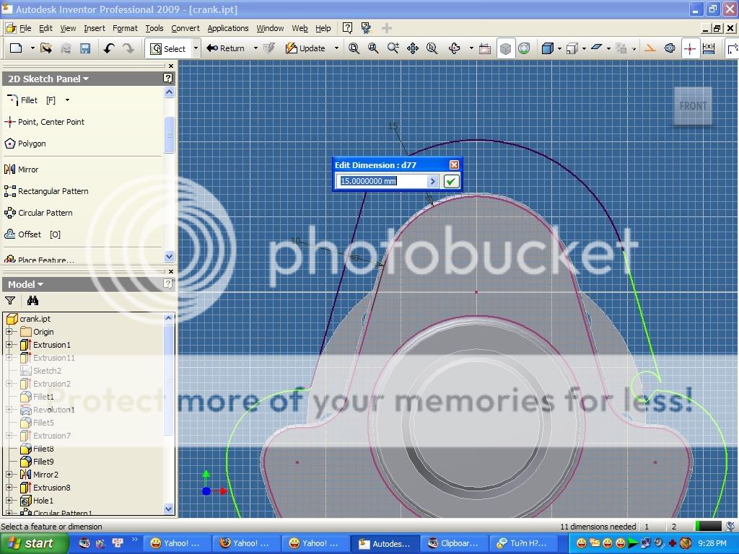The width and height of the screenshot is (739, 554).
Task: Expand the Extrusion1 tree node
Action: tap(9, 345)
